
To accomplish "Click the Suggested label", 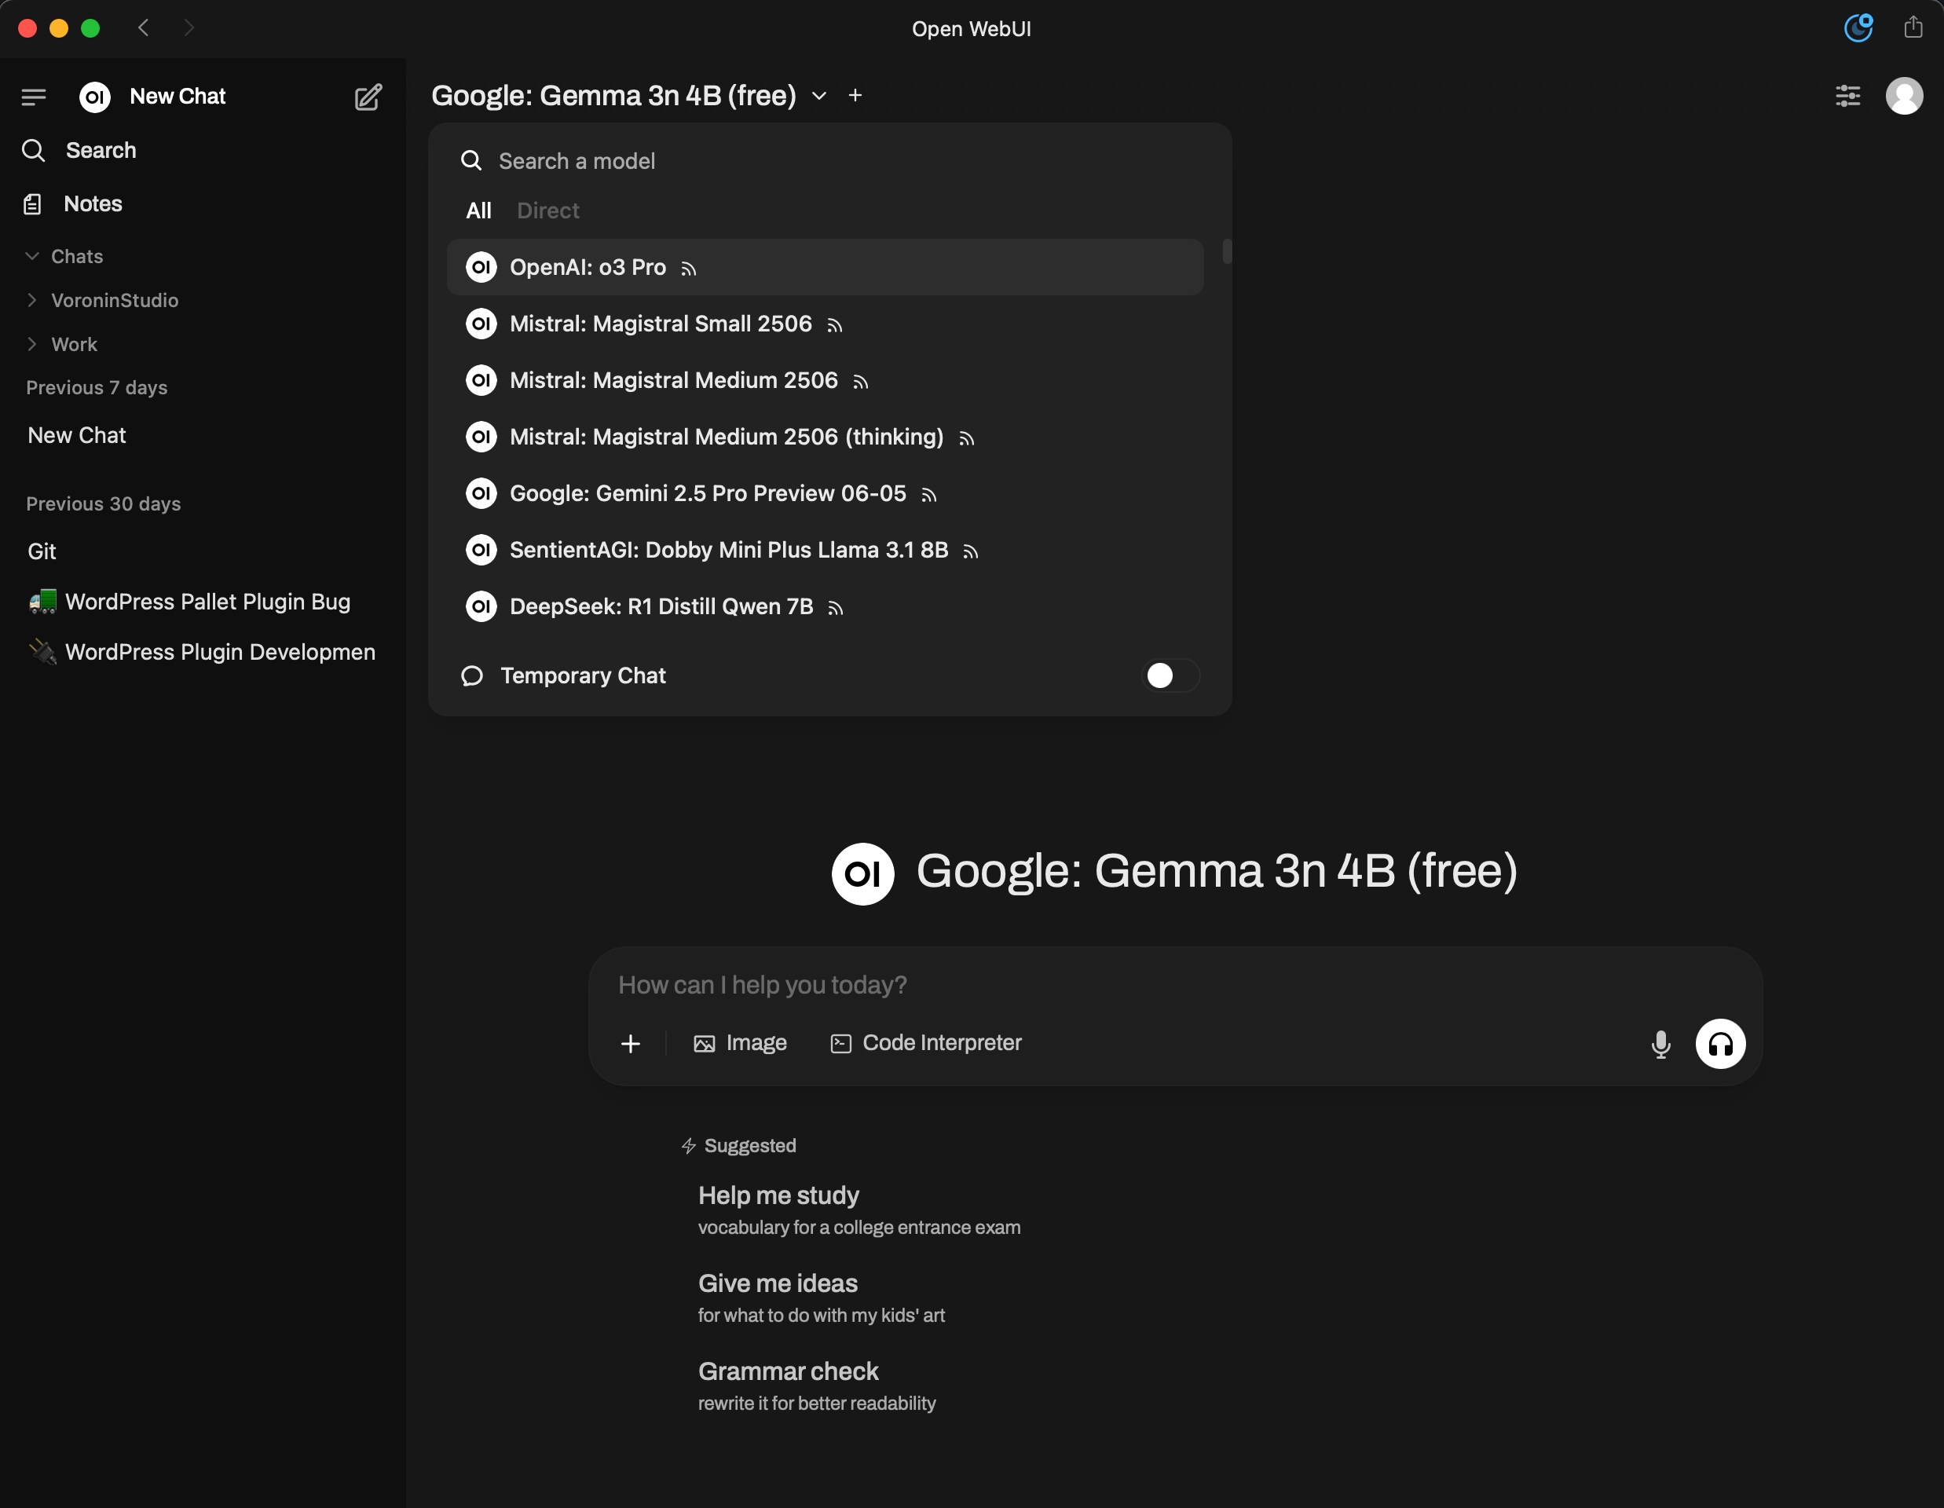I will click(x=749, y=1146).
